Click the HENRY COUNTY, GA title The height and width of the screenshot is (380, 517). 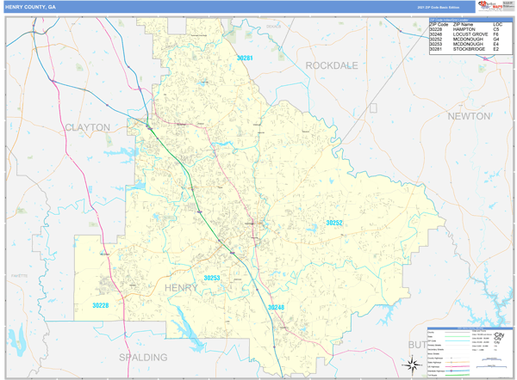click(x=31, y=7)
